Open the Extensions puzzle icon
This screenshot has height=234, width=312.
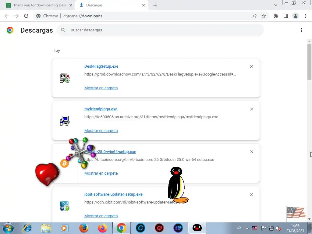click(276, 16)
